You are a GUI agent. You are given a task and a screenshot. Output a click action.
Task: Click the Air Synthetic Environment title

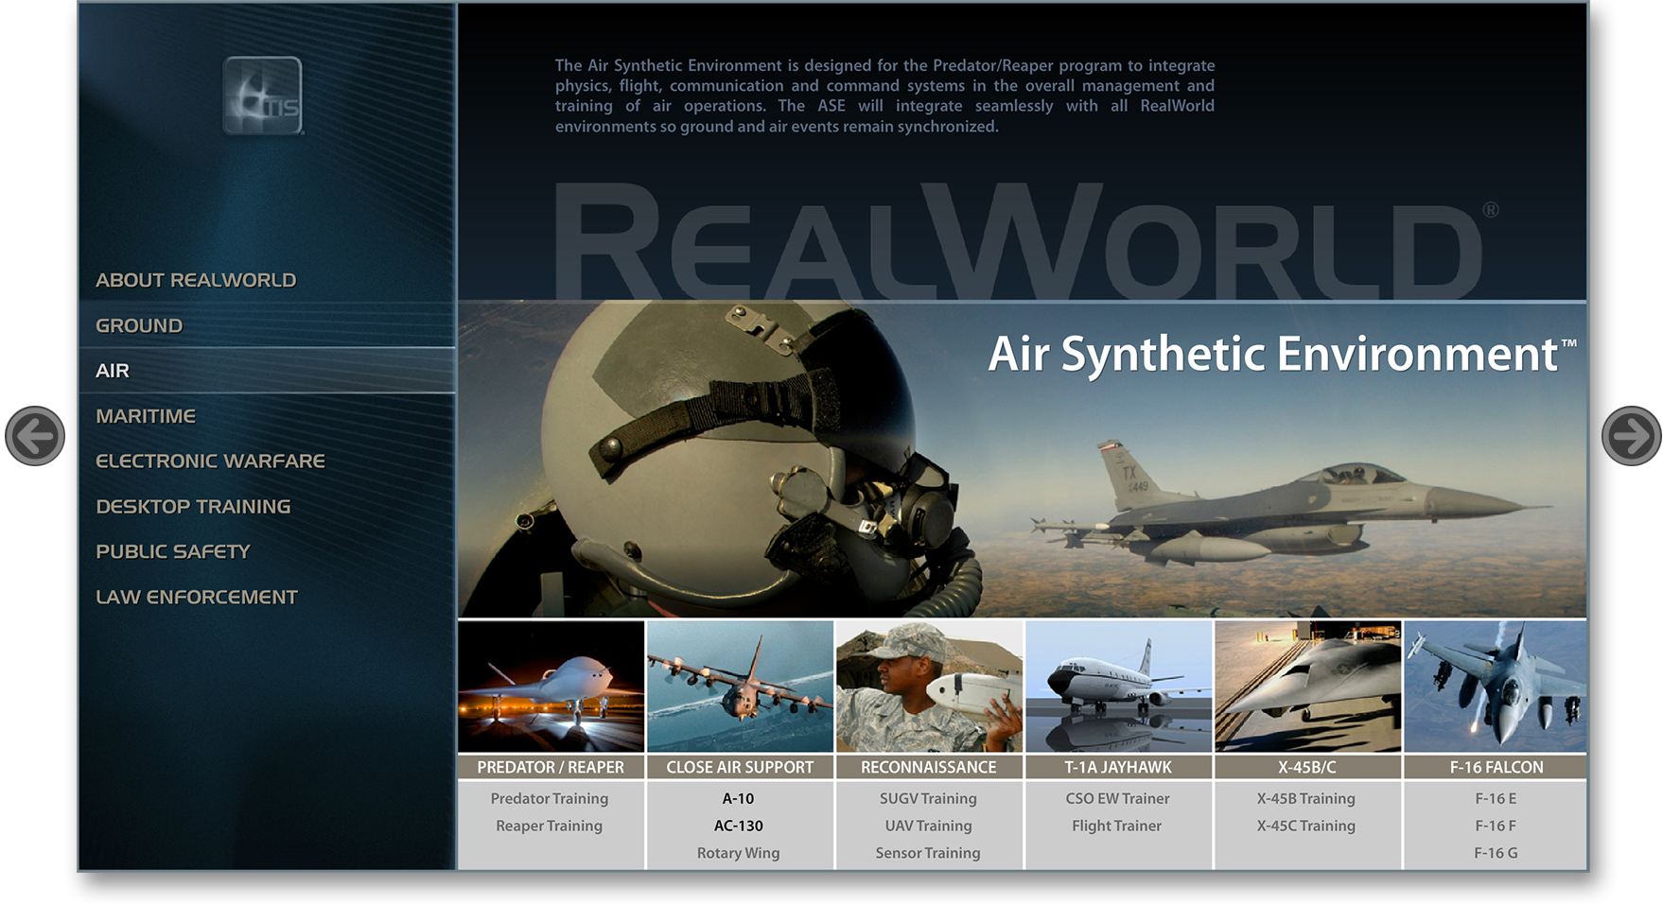click(x=1282, y=355)
